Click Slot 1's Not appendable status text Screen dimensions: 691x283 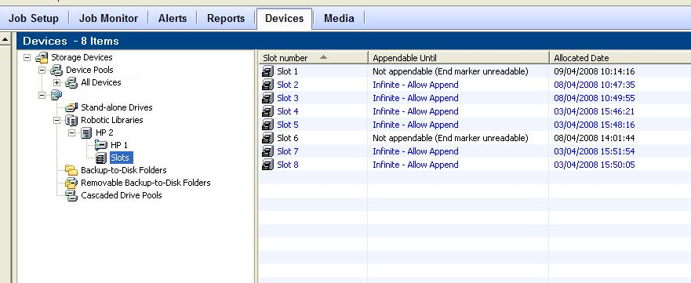coord(450,71)
